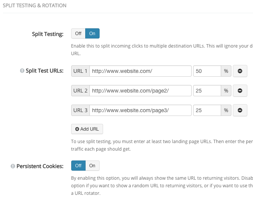Click the URL 2 label addon
The height and width of the screenshot is (202, 253).
pyautogui.click(x=80, y=91)
